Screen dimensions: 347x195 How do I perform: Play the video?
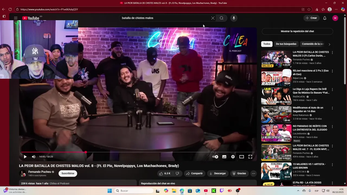coord(25,157)
